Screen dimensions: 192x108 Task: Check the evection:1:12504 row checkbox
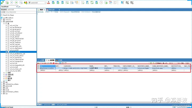[x=38, y=68]
